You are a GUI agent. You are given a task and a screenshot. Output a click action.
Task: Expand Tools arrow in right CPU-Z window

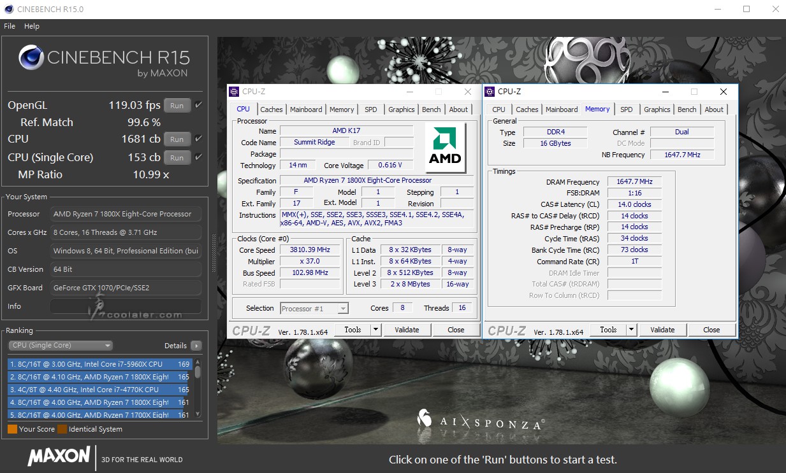[x=631, y=330]
